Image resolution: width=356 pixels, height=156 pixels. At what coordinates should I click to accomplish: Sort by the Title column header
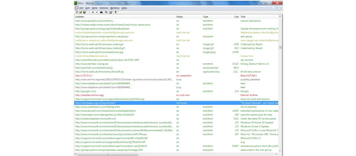pyautogui.click(x=259, y=17)
